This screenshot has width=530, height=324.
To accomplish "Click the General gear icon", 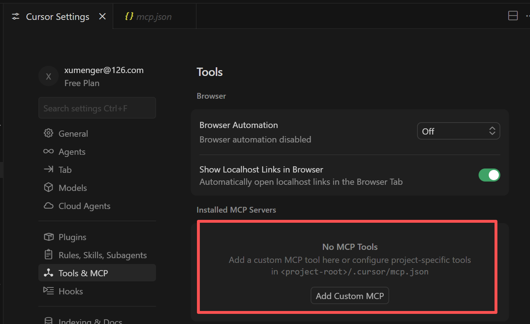I will [x=49, y=133].
